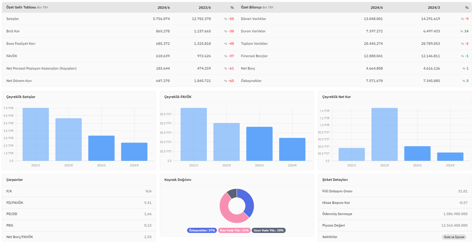Click the Net Borç/FAVÖK value 2,55

[x=148, y=237]
